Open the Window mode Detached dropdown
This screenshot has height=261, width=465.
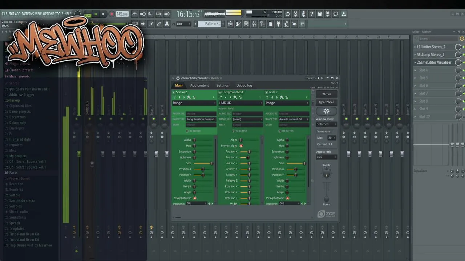pyautogui.click(x=326, y=124)
